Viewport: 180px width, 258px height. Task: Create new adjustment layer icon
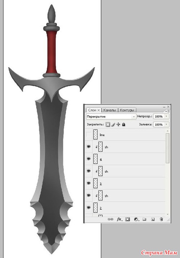(136, 219)
